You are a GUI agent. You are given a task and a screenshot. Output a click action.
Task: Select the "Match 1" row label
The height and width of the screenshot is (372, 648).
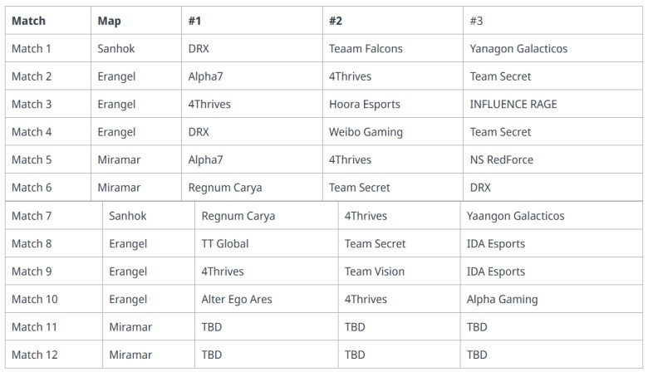point(32,49)
